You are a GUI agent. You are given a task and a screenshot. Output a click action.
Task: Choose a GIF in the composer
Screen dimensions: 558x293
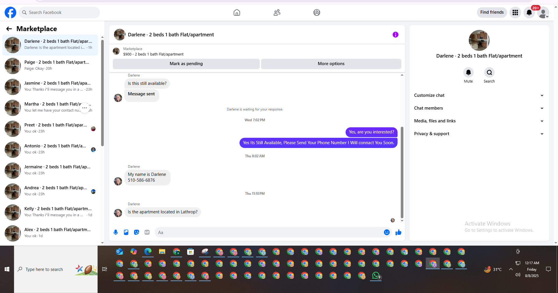[x=147, y=232]
